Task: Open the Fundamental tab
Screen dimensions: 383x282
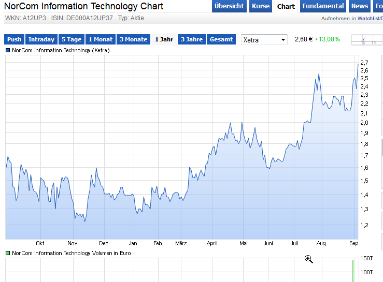Action: (323, 6)
